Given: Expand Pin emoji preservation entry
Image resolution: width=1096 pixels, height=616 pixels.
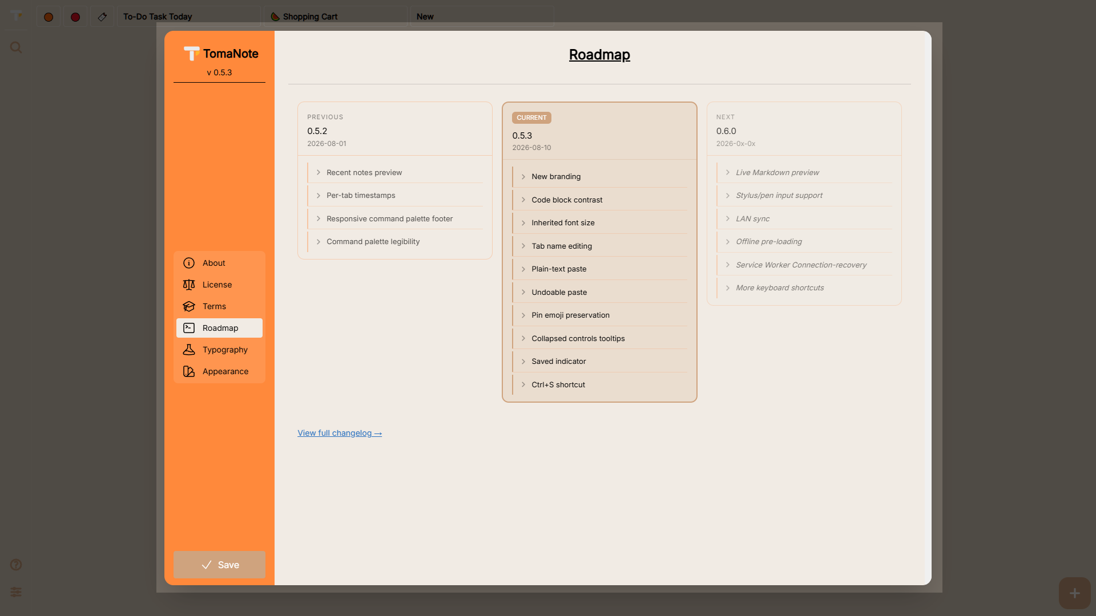Looking at the screenshot, I should click(600, 315).
